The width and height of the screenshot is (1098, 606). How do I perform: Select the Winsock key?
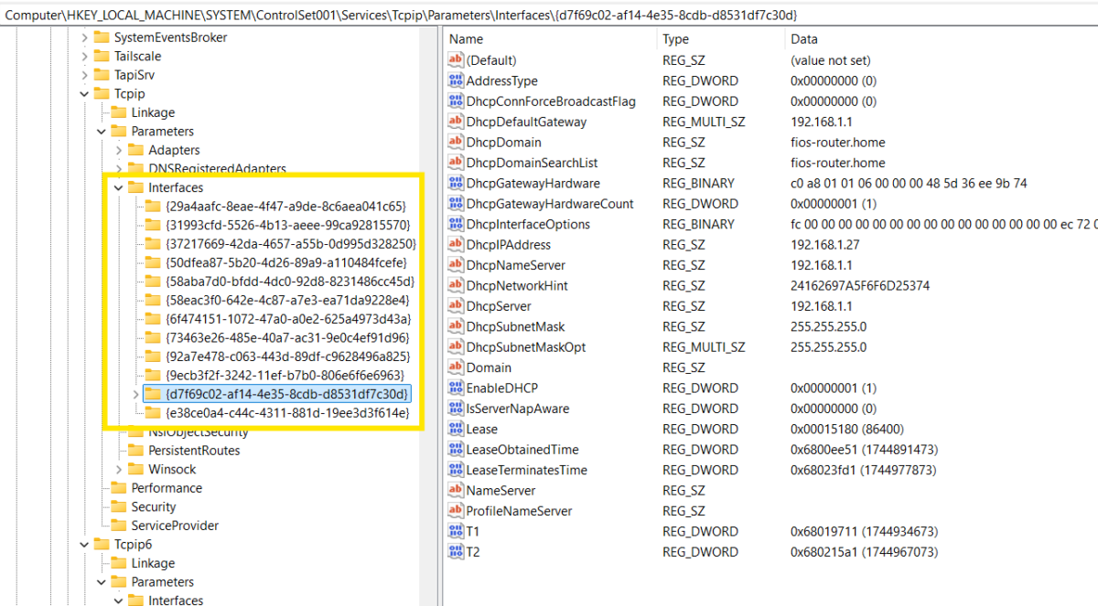170,468
